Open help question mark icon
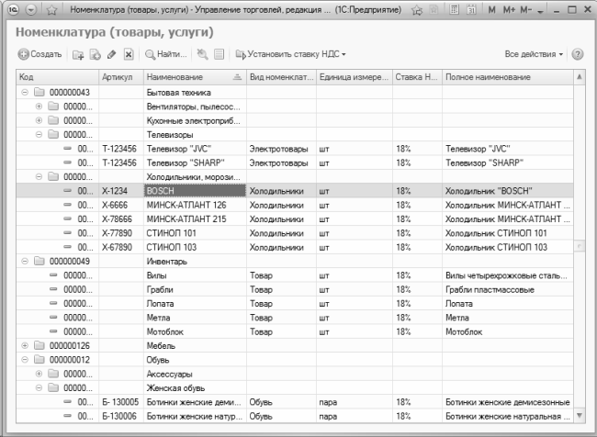The image size is (597, 437). (577, 54)
